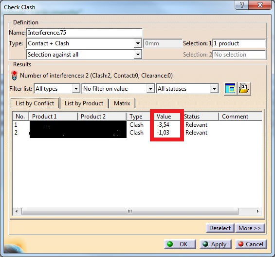Click the Apply button

pos(215,244)
